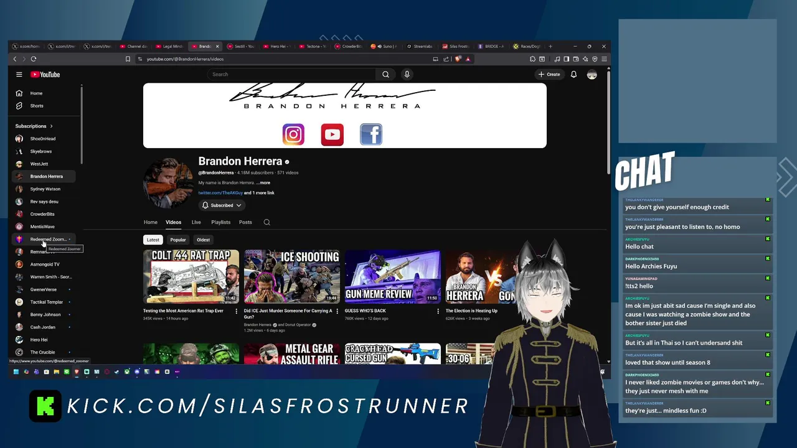Reload the page in the browser
Image resolution: width=797 pixels, height=448 pixels.
click(x=33, y=59)
